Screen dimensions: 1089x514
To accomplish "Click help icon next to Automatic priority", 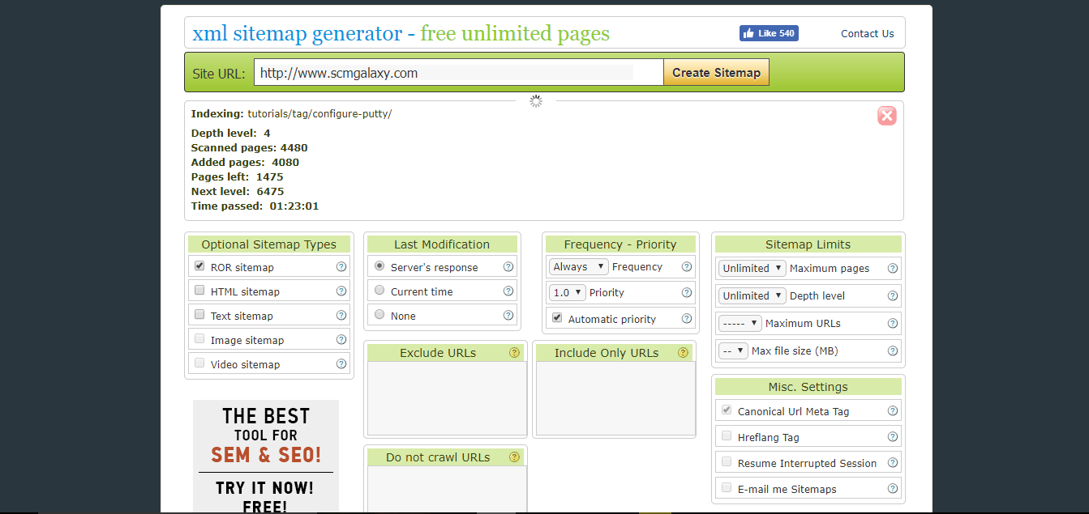I will pyautogui.click(x=687, y=319).
